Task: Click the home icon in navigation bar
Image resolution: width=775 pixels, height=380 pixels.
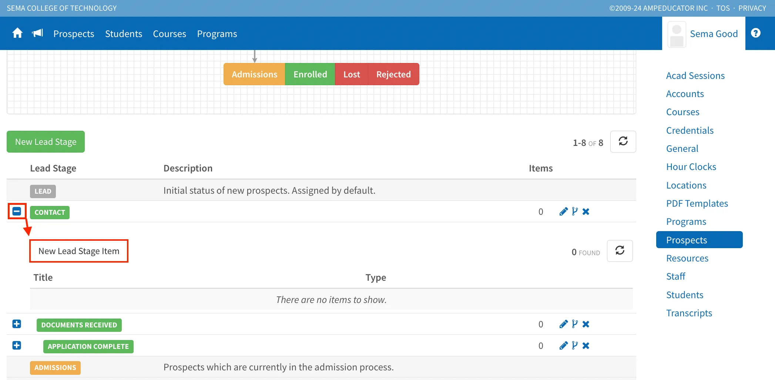Action: point(17,33)
